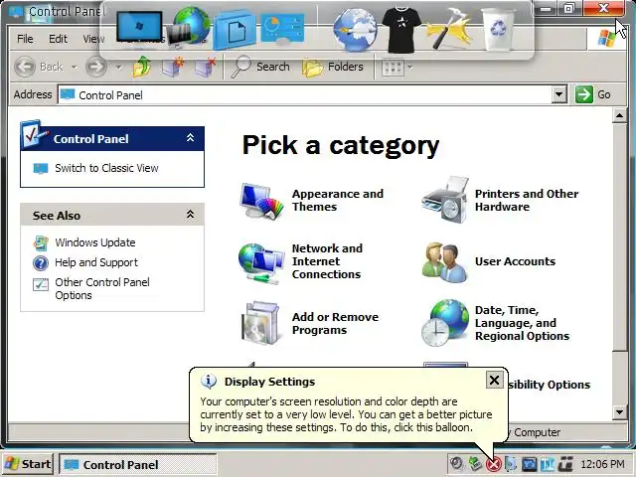This screenshot has height=477, width=636.
Task: Click the Switch to Classic View icon
Action: (41, 168)
